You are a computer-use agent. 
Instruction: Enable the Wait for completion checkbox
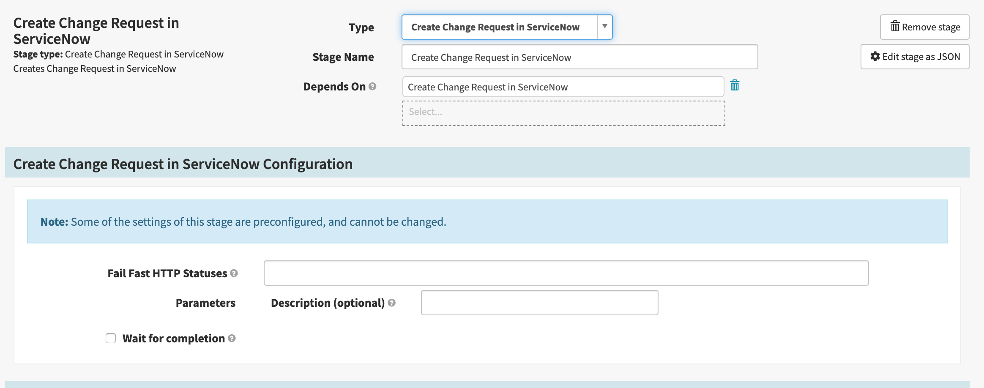pos(111,338)
